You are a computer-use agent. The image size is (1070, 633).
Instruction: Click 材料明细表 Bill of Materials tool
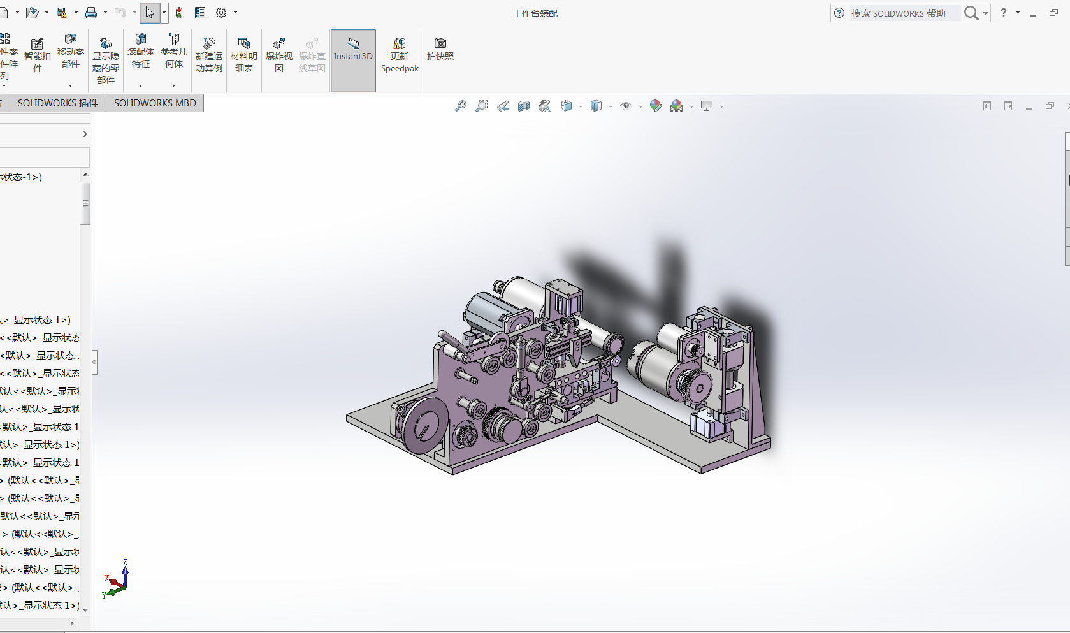point(244,55)
